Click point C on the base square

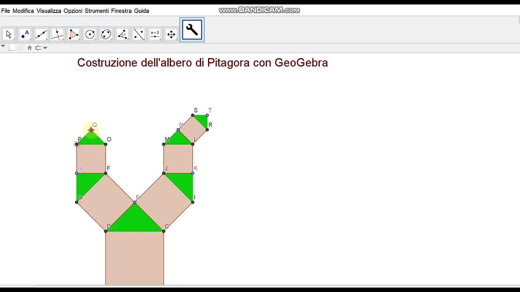[164, 231]
